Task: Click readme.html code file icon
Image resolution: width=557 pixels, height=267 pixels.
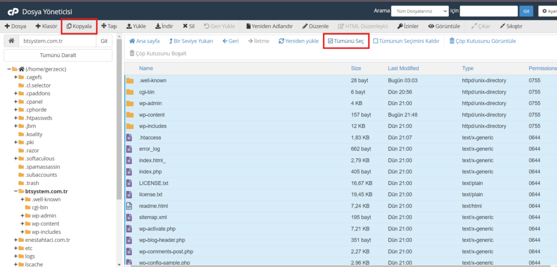Action: pyautogui.click(x=129, y=206)
